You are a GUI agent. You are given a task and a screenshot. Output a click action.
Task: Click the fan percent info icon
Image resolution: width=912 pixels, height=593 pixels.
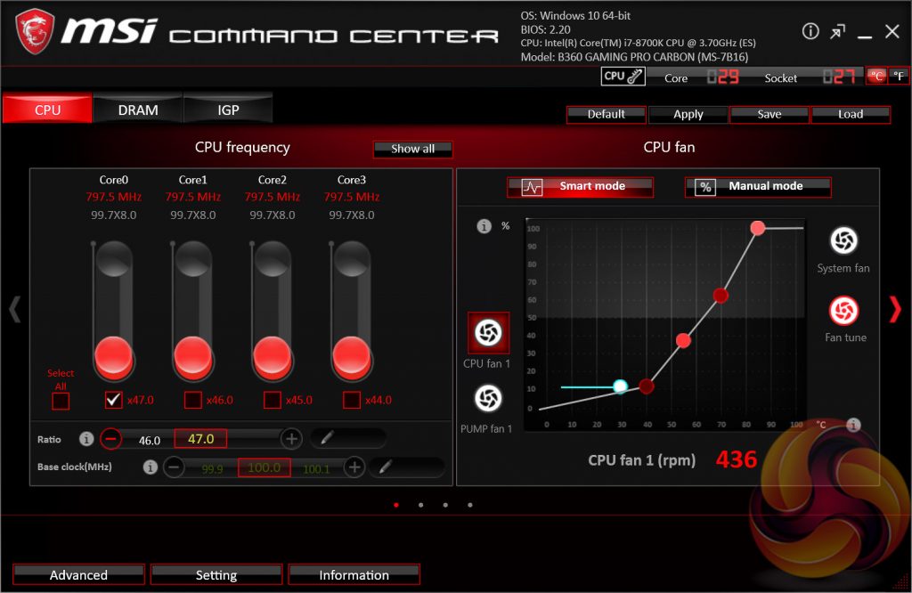coord(484,226)
